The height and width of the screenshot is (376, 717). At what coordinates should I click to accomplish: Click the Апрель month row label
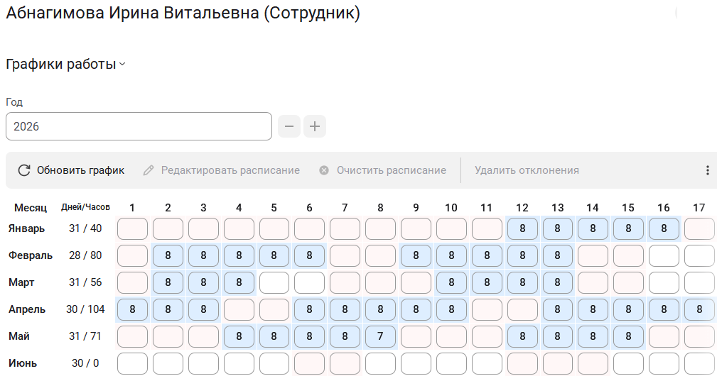(27, 309)
